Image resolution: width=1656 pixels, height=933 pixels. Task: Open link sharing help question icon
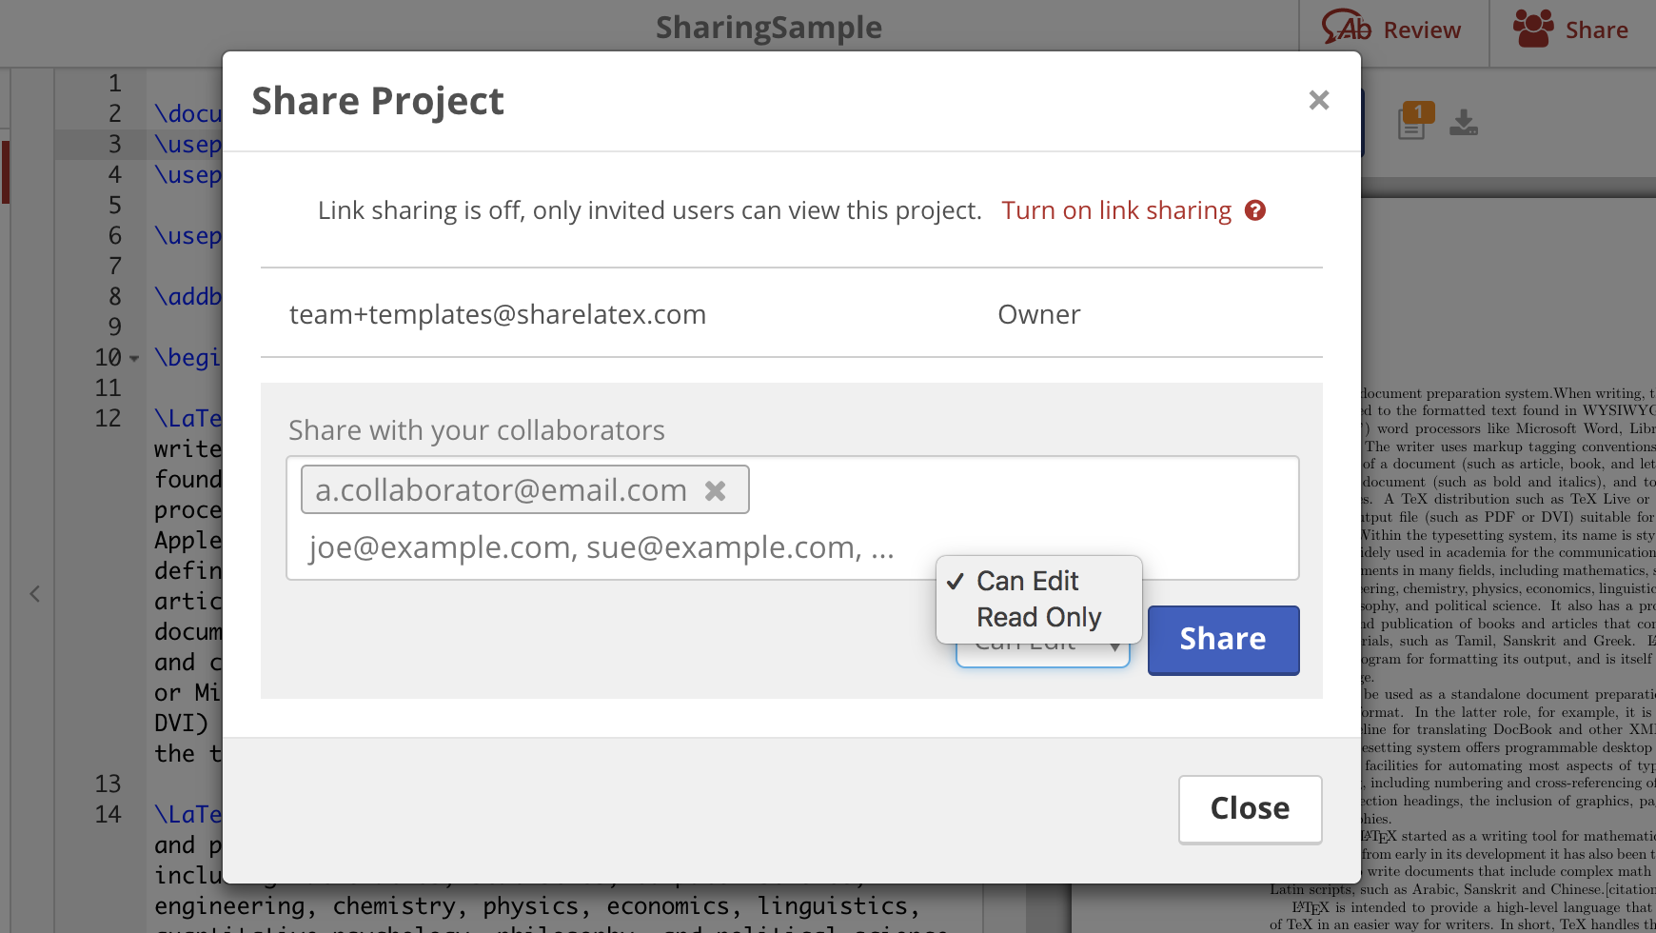pyautogui.click(x=1255, y=210)
